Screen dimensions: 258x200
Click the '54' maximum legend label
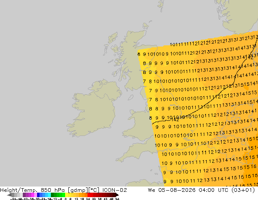click(117, 199)
